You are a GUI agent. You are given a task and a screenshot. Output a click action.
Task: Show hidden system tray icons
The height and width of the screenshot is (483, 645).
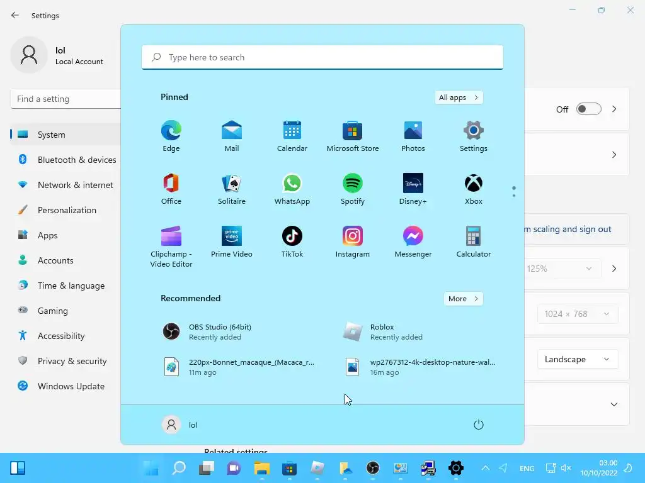[x=486, y=468]
